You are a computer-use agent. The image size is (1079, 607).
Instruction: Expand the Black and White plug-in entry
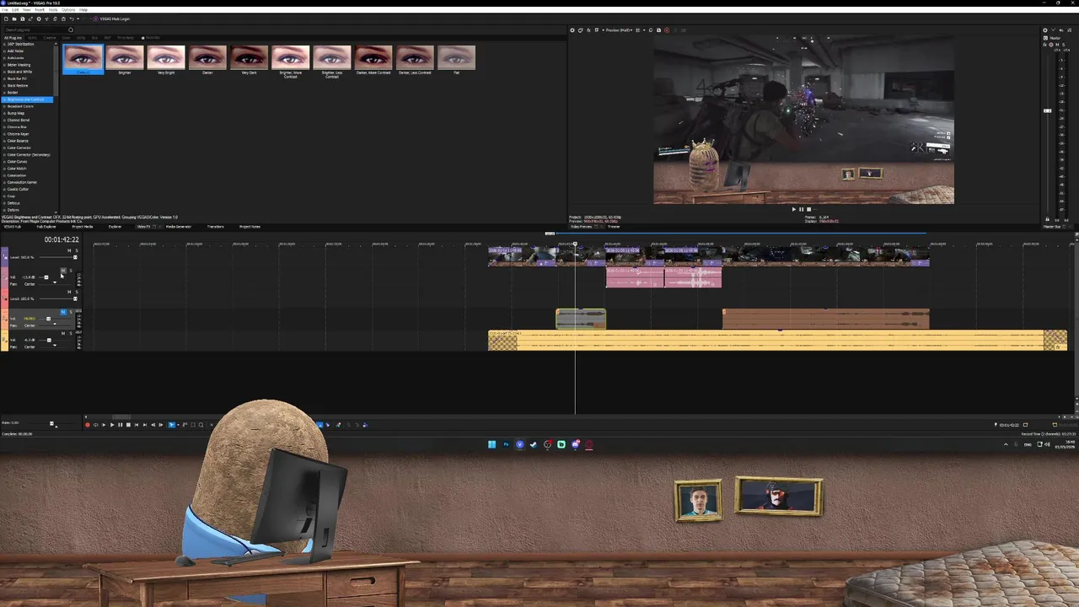coord(4,72)
